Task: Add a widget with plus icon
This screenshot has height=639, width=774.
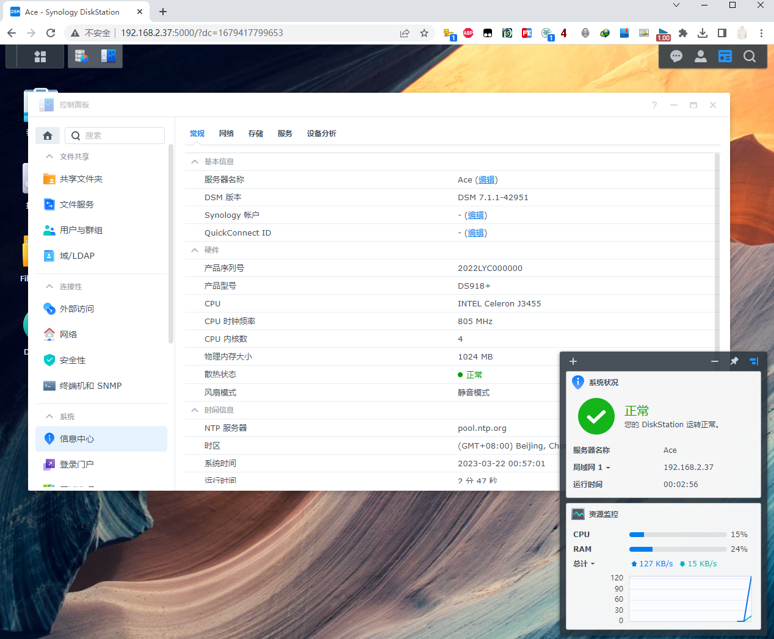Action: tap(573, 361)
